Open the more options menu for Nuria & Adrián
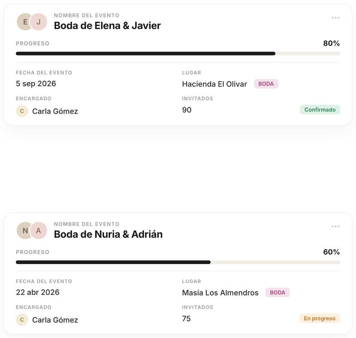Viewport: 356px width, 338px height. pyautogui.click(x=335, y=226)
